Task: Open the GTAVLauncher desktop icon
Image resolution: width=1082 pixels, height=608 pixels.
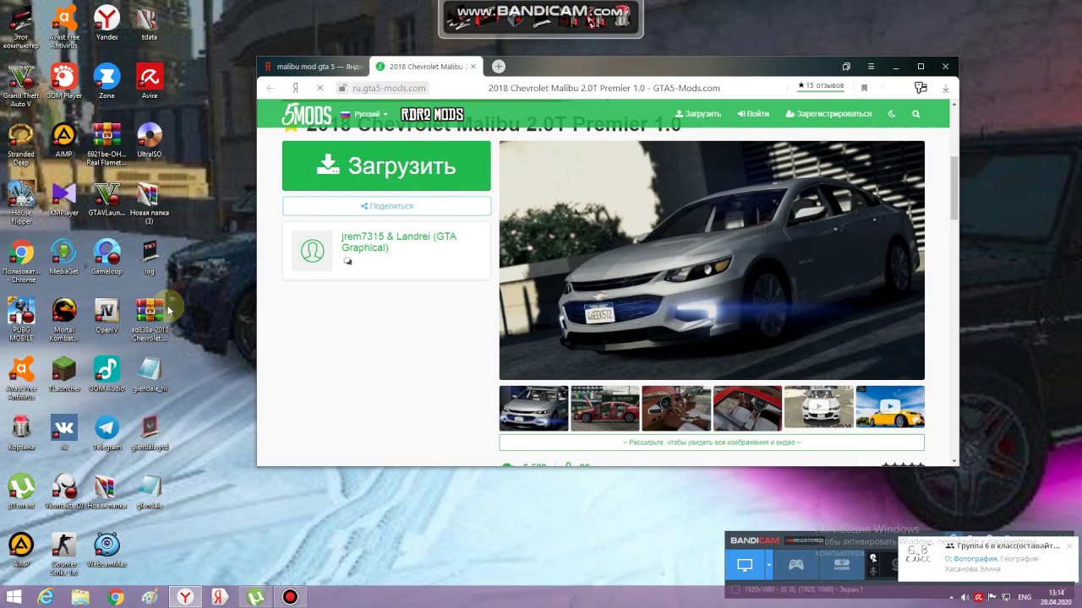Action: pos(107,198)
